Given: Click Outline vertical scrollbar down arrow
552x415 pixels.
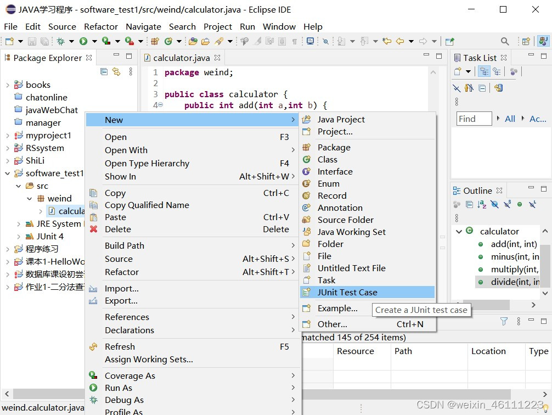Looking at the screenshot, I should coord(545,293).
